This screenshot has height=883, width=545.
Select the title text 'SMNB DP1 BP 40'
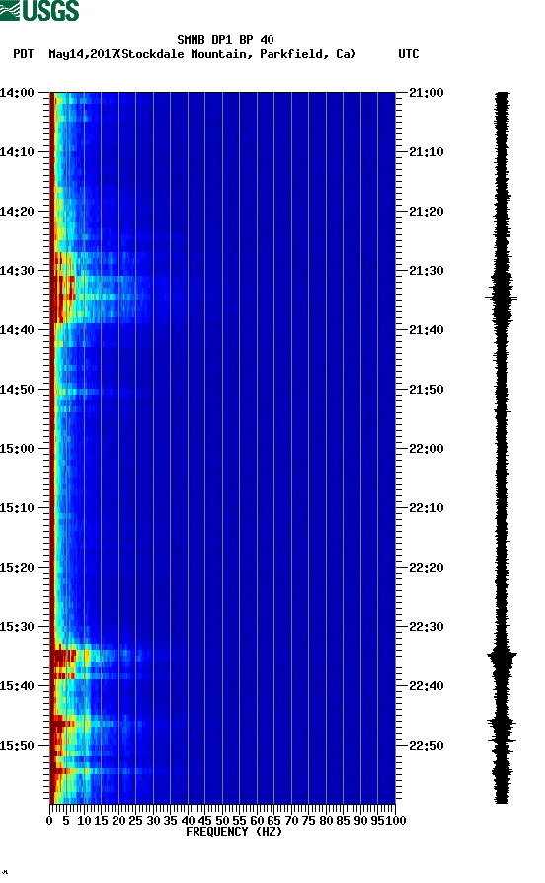coord(225,40)
